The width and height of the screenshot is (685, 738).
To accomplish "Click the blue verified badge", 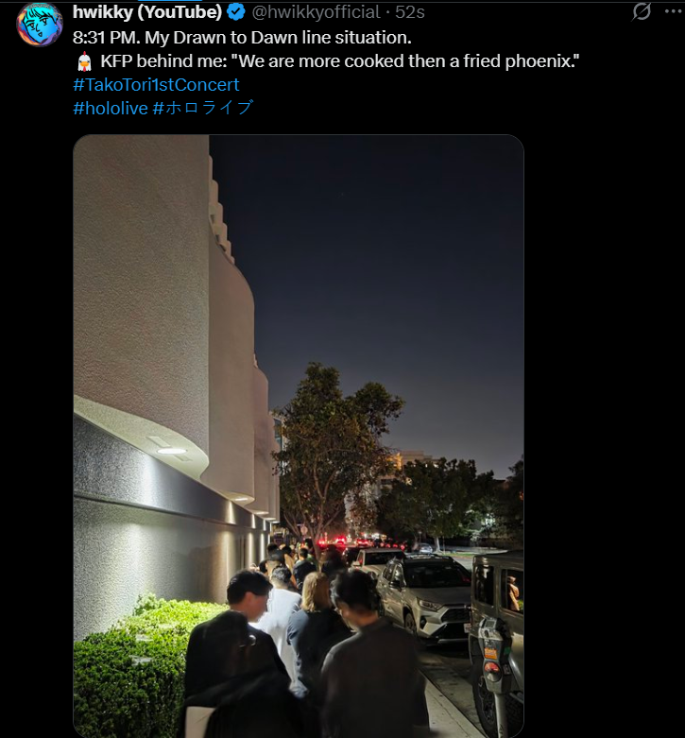I will (236, 12).
